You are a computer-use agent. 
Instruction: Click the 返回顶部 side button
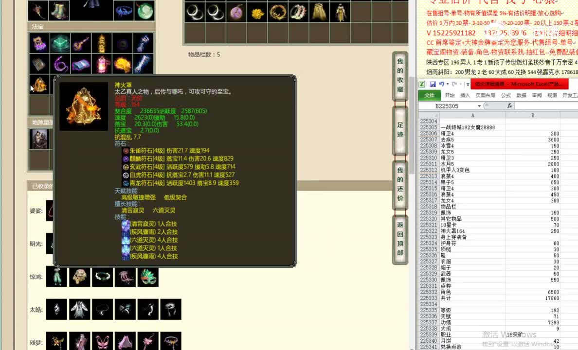click(400, 239)
